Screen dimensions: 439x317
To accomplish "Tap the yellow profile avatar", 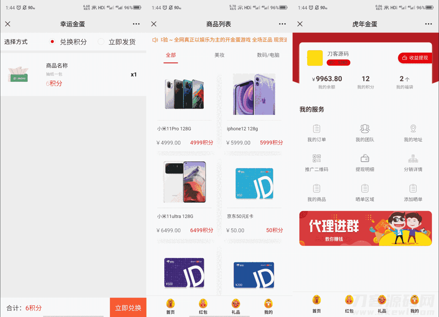I will click(315, 58).
